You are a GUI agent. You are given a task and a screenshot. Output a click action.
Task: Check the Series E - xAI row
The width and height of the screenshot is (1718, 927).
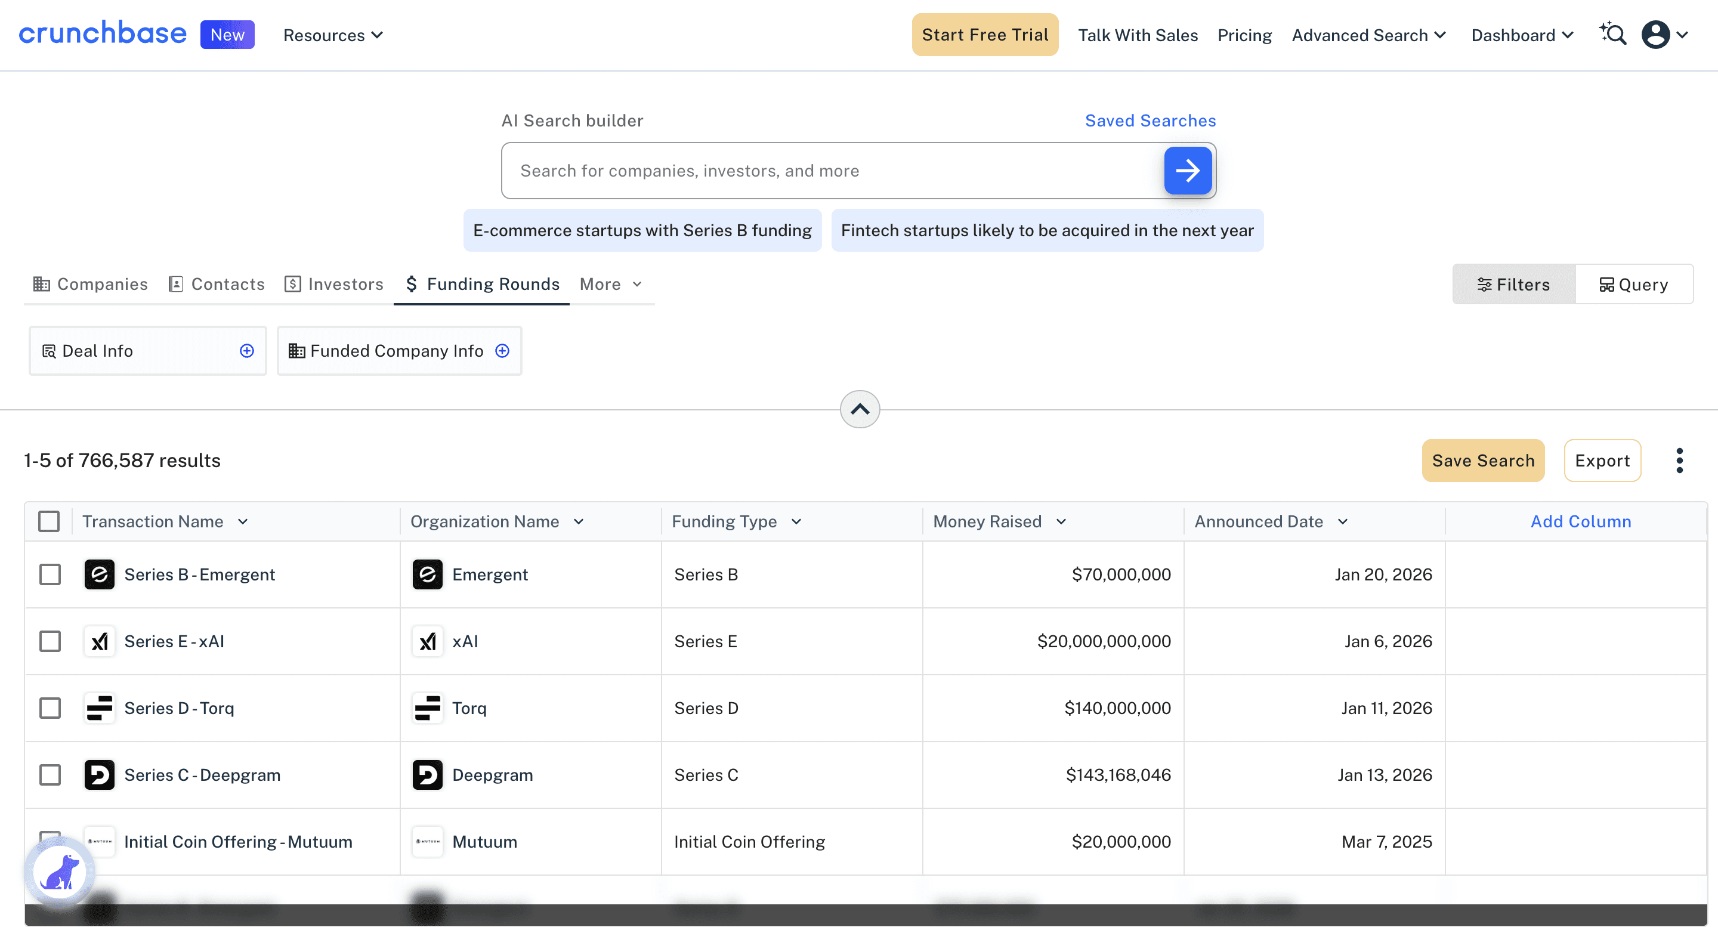coord(50,641)
